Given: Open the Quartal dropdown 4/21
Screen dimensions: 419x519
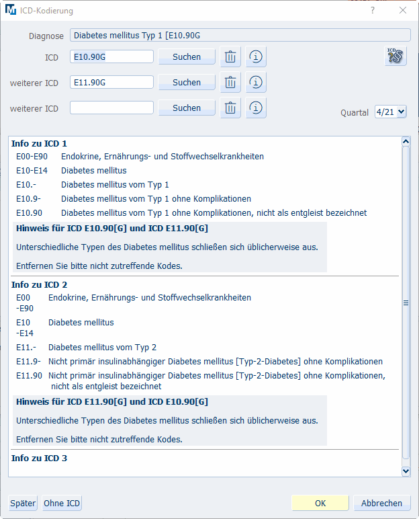Looking at the screenshot, I should coord(391,113).
